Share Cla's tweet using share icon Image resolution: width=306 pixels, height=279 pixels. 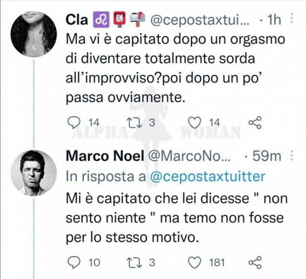(x=256, y=123)
